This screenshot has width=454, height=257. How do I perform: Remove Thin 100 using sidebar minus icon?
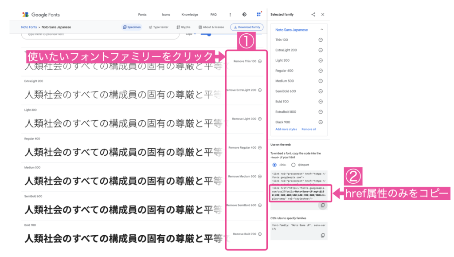coord(321,40)
